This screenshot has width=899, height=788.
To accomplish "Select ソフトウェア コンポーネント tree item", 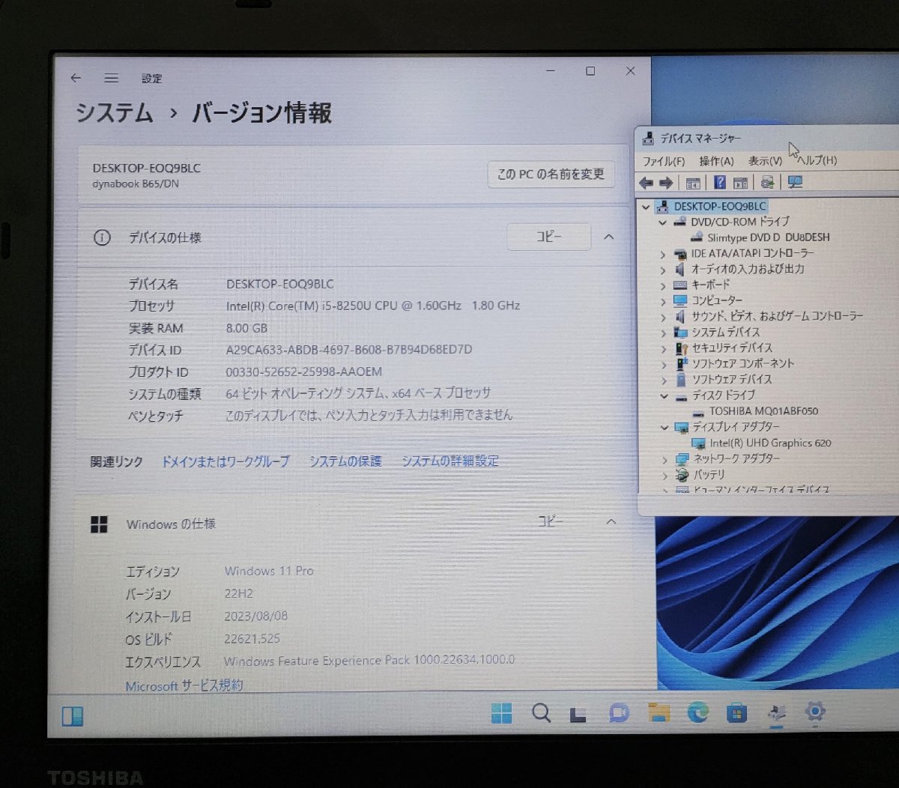I will click(742, 364).
